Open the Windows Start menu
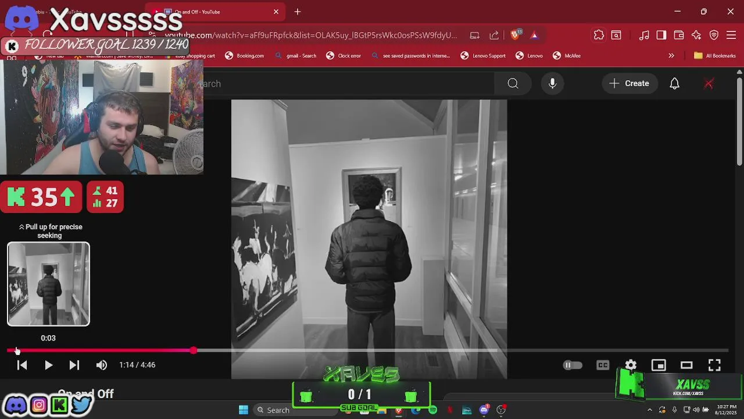Viewport: 744px width, 419px height. 244,410
